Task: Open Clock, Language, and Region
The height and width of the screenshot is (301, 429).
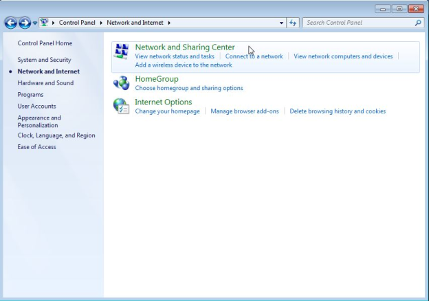Action: pos(56,135)
